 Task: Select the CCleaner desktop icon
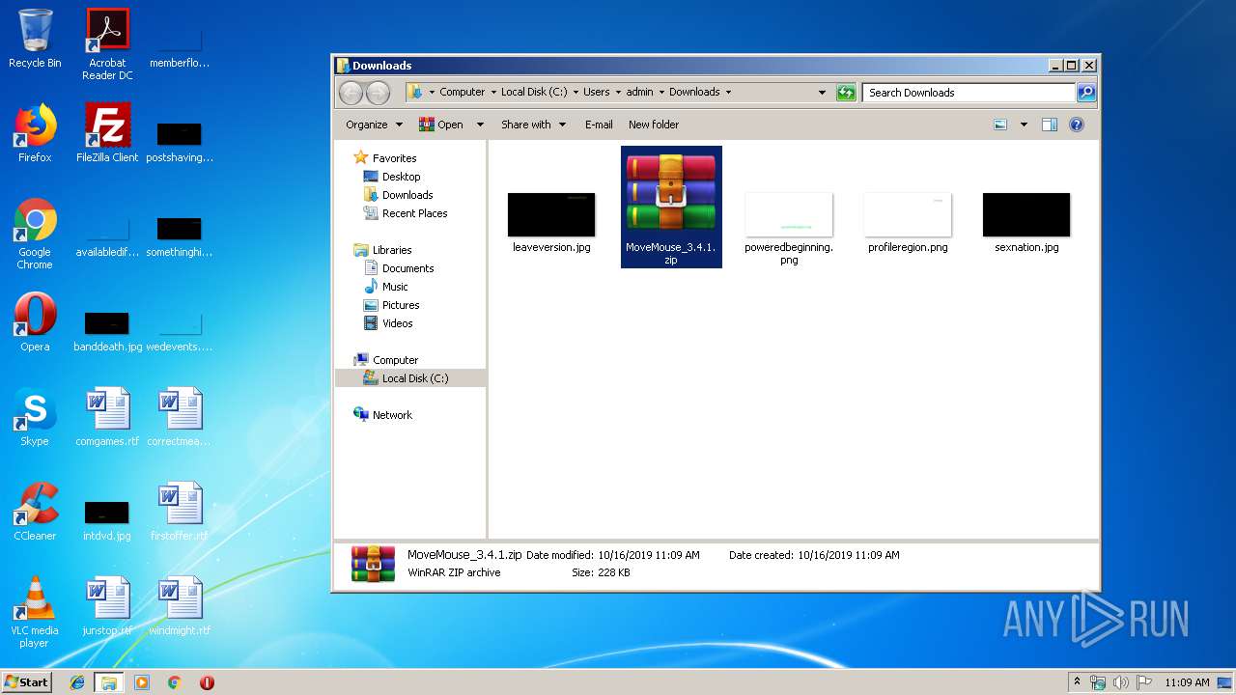pyautogui.click(x=35, y=512)
